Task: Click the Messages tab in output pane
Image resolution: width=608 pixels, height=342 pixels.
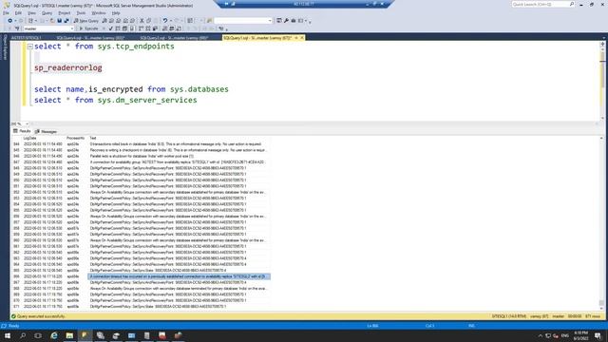Action: click(x=47, y=131)
